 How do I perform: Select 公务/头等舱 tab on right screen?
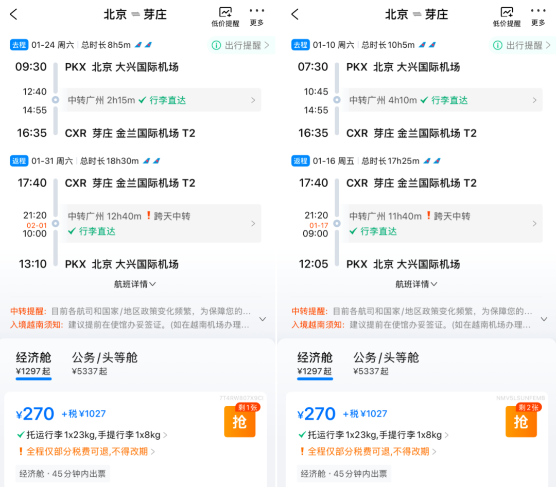(x=386, y=364)
